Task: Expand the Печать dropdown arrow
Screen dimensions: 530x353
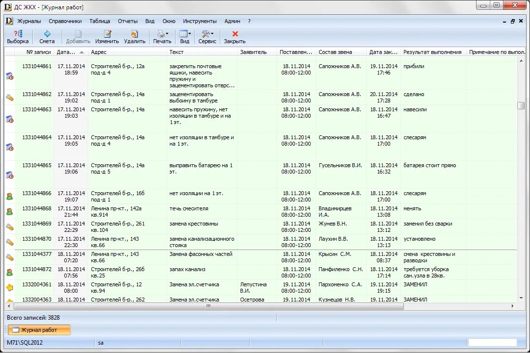Action: pyautogui.click(x=167, y=34)
